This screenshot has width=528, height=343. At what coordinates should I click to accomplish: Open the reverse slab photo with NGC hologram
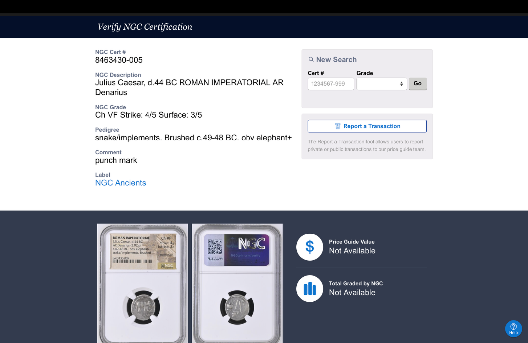237,284
